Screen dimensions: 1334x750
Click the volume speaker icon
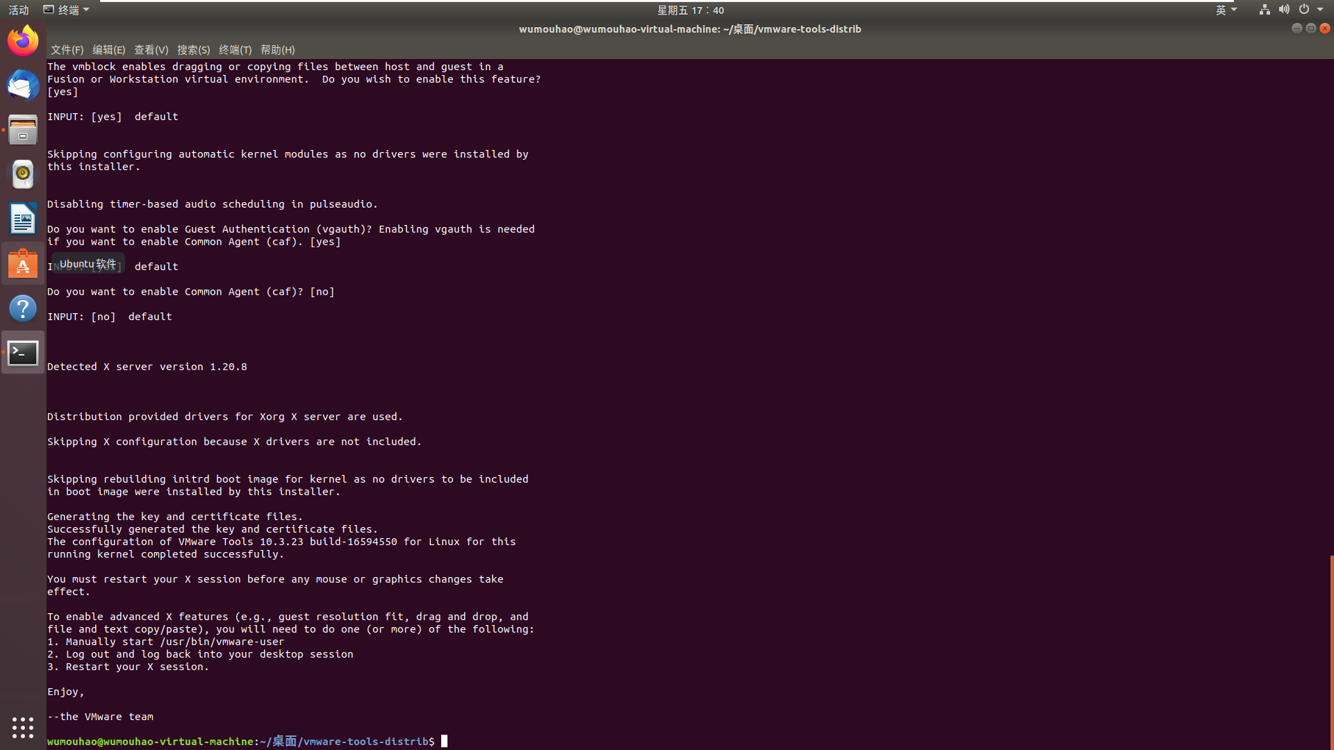coord(1284,10)
